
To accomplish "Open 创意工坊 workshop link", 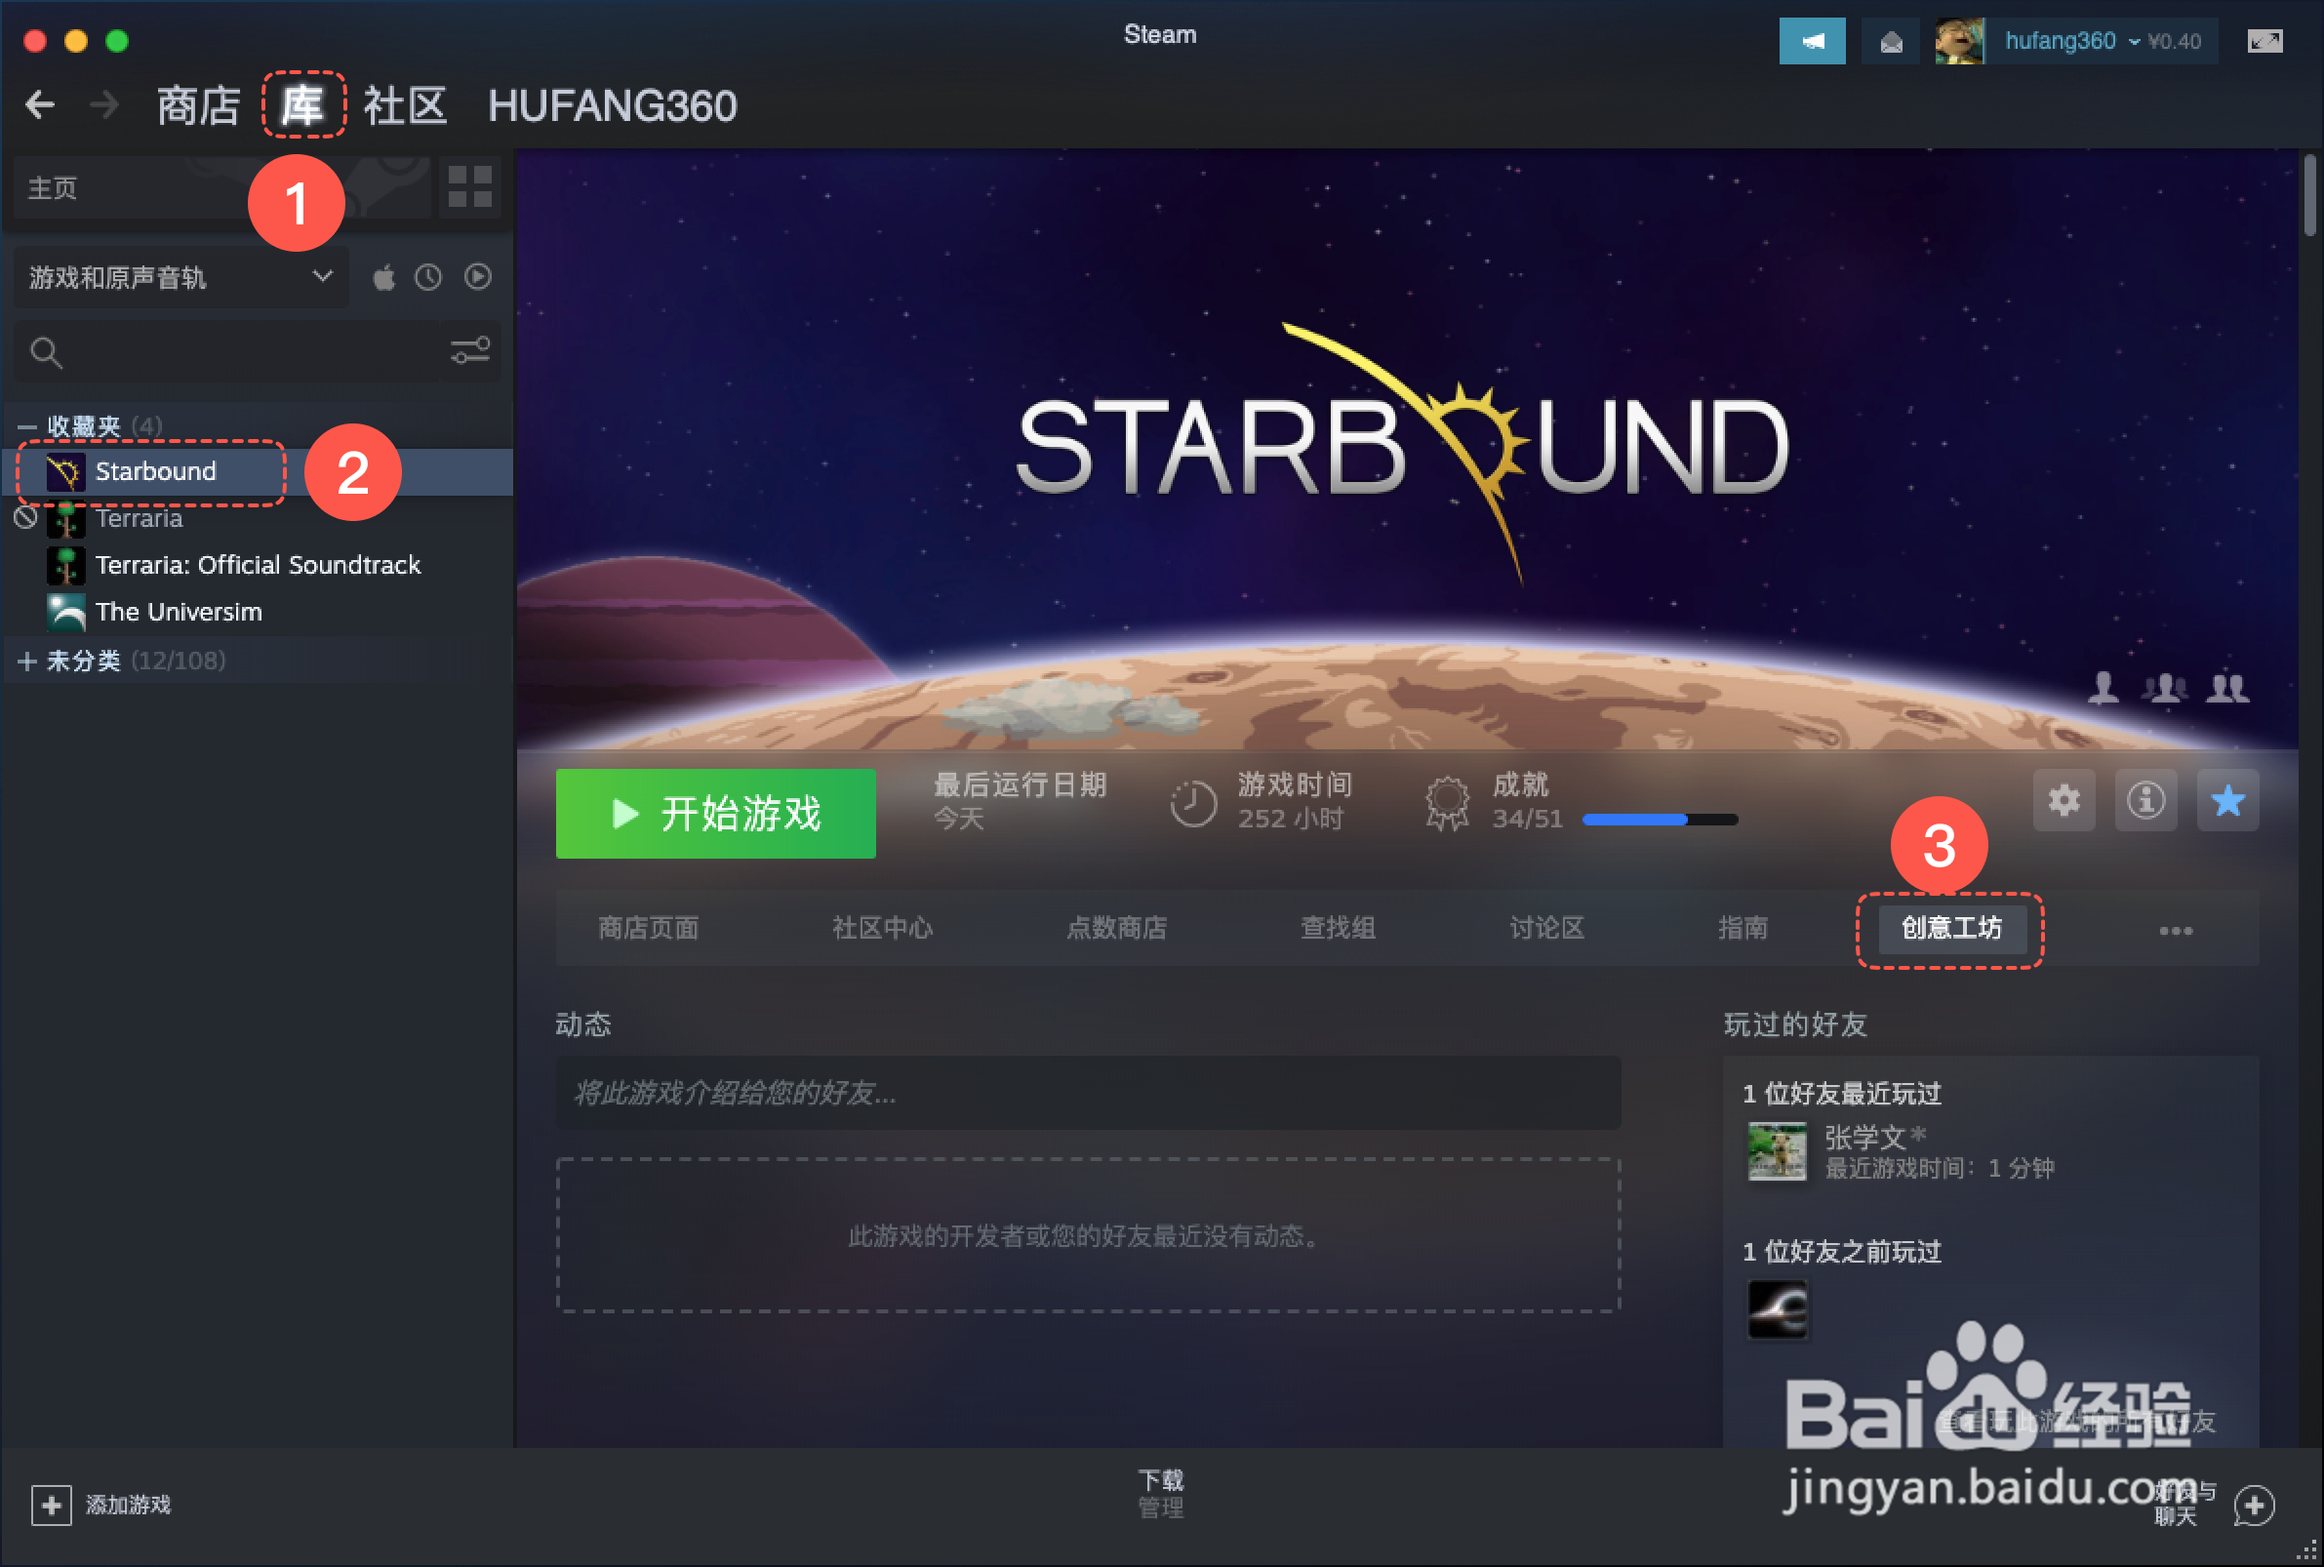I will pos(1951,929).
